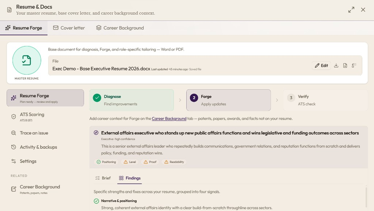
Task: Click the findings panel scrollbar
Action: [x=366, y=198]
